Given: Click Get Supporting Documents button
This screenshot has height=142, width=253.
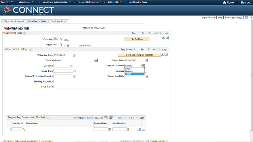Looking at the screenshot, I should tap(139, 55).
